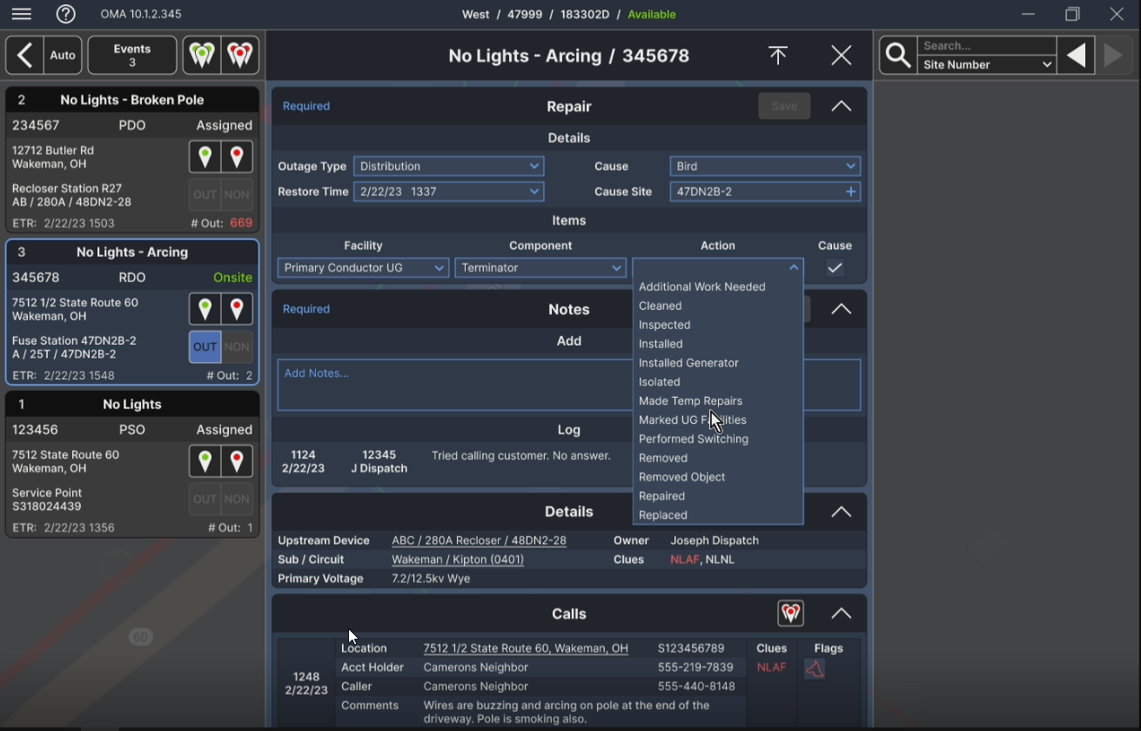Screen dimensions: 1141x731
Task: Select 'Repaired' from the Action list
Action: click(x=662, y=496)
